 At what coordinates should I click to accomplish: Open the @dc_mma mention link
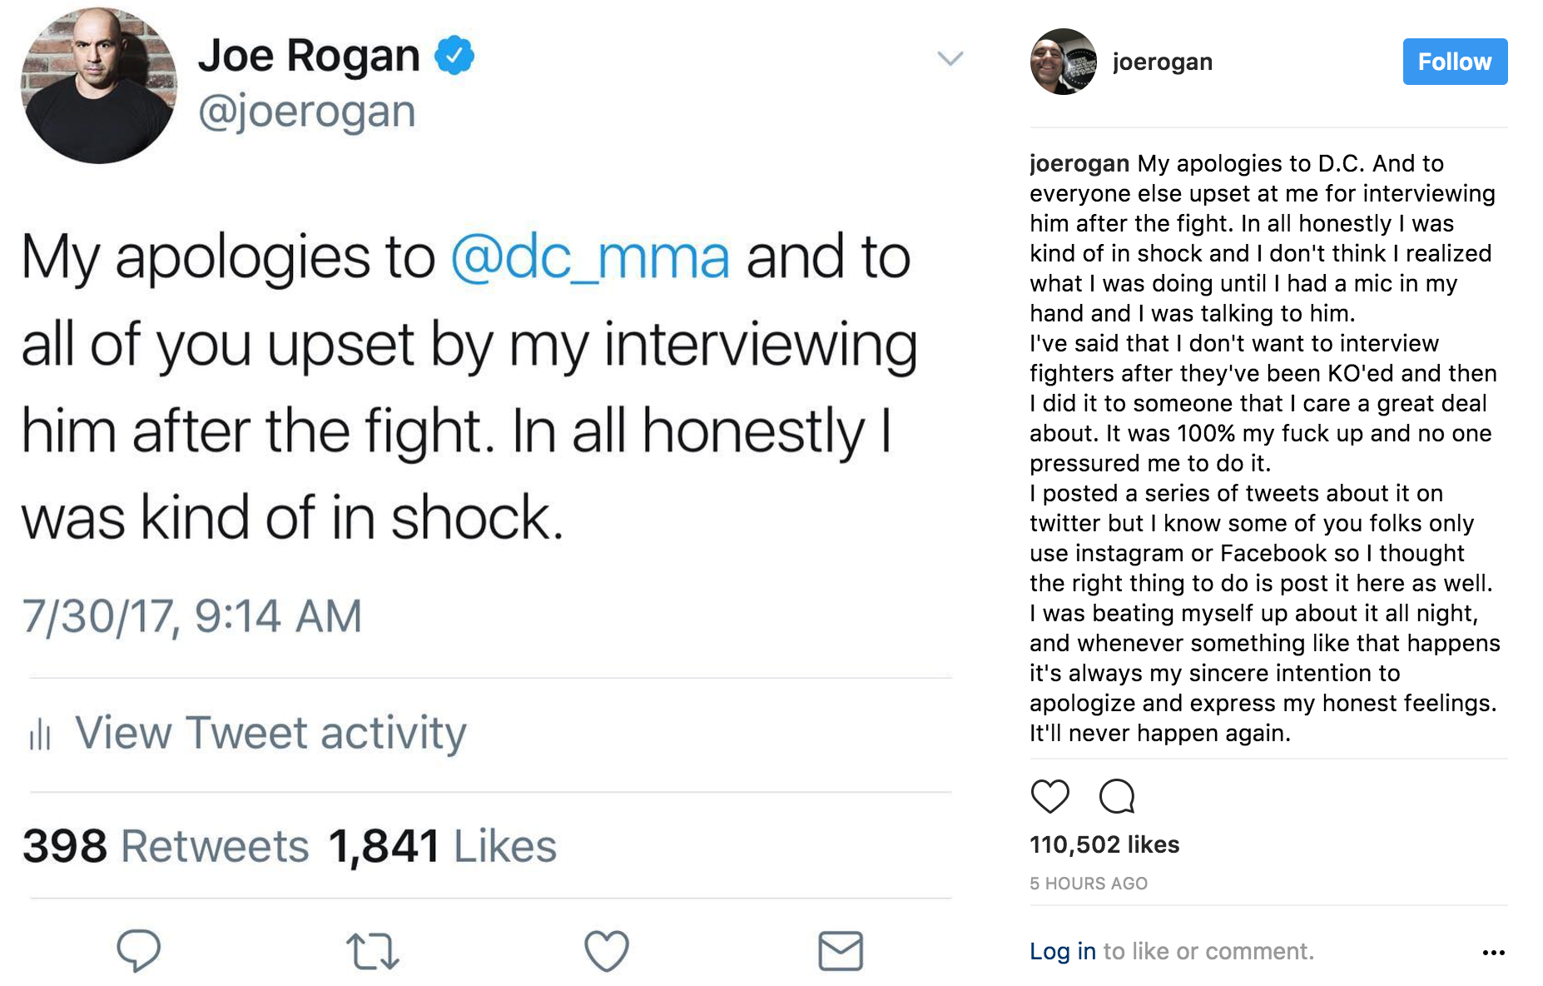[x=590, y=257]
